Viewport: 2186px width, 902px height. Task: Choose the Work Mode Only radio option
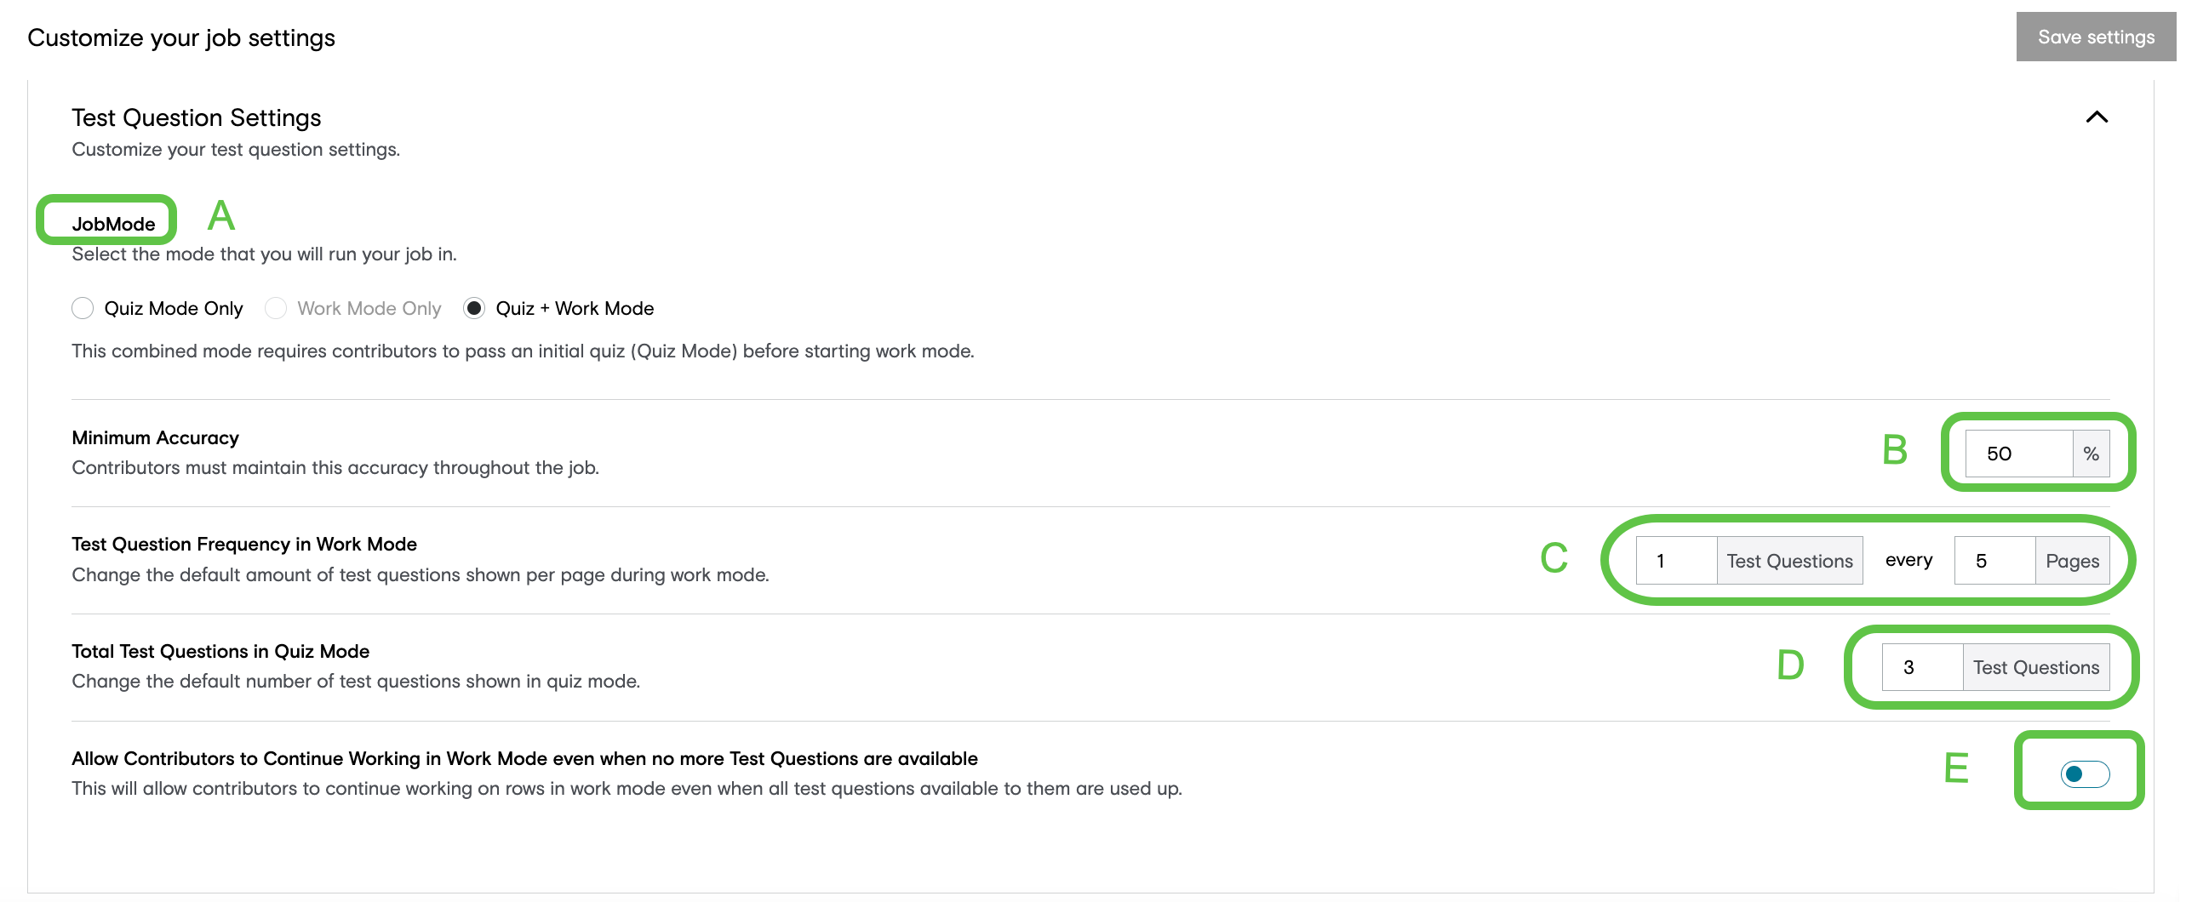click(276, 308)
